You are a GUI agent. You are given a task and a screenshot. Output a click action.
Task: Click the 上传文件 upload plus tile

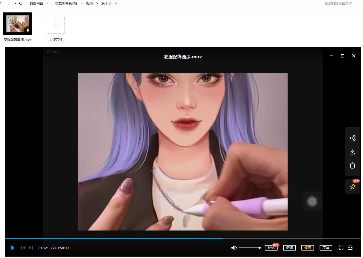coord(56,25)
